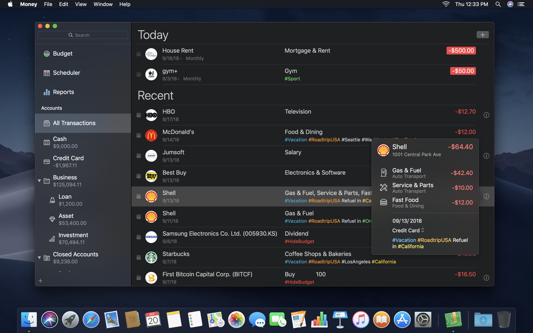Open Safari from the Dock
This screenshot has height=333, width=533.
[91, 320]
